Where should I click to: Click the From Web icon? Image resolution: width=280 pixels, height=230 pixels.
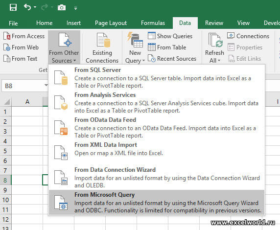[x=7, y=47]
